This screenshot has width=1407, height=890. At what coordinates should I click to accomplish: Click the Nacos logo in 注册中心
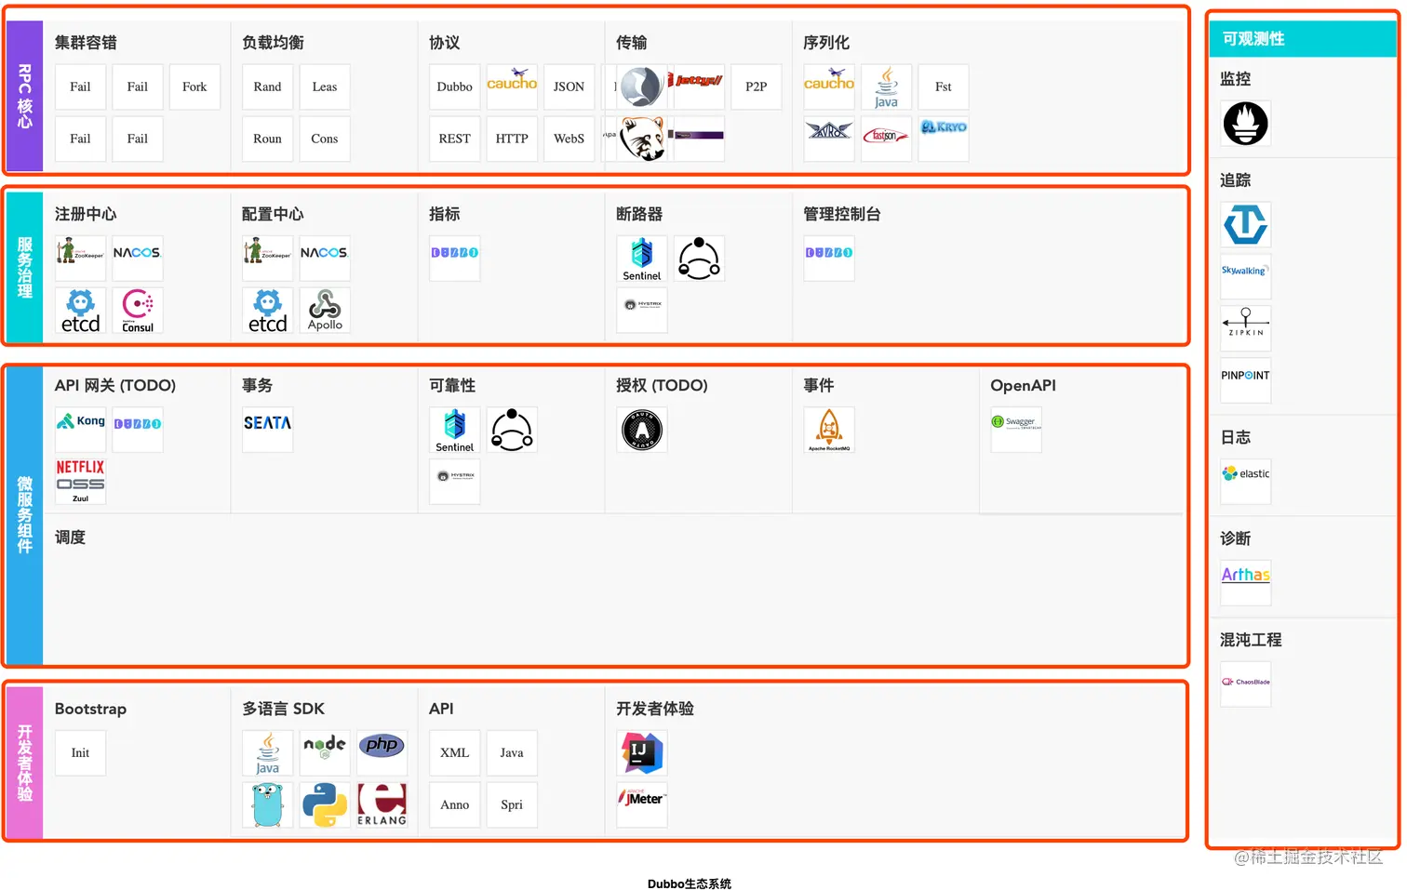coord(138,259)
